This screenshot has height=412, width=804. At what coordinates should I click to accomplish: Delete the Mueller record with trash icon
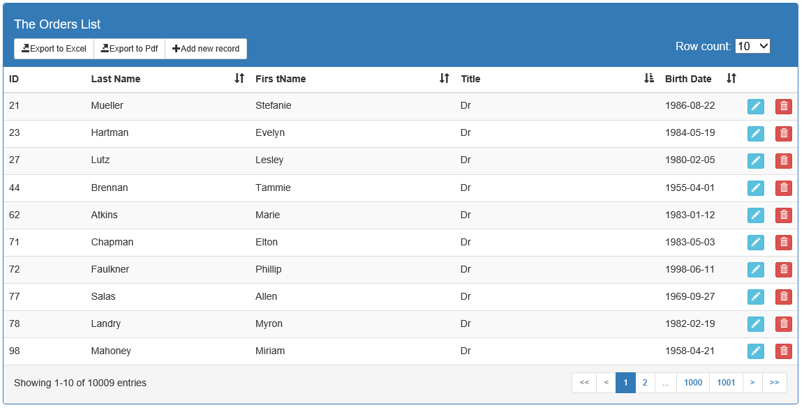[x=784, y=107]
